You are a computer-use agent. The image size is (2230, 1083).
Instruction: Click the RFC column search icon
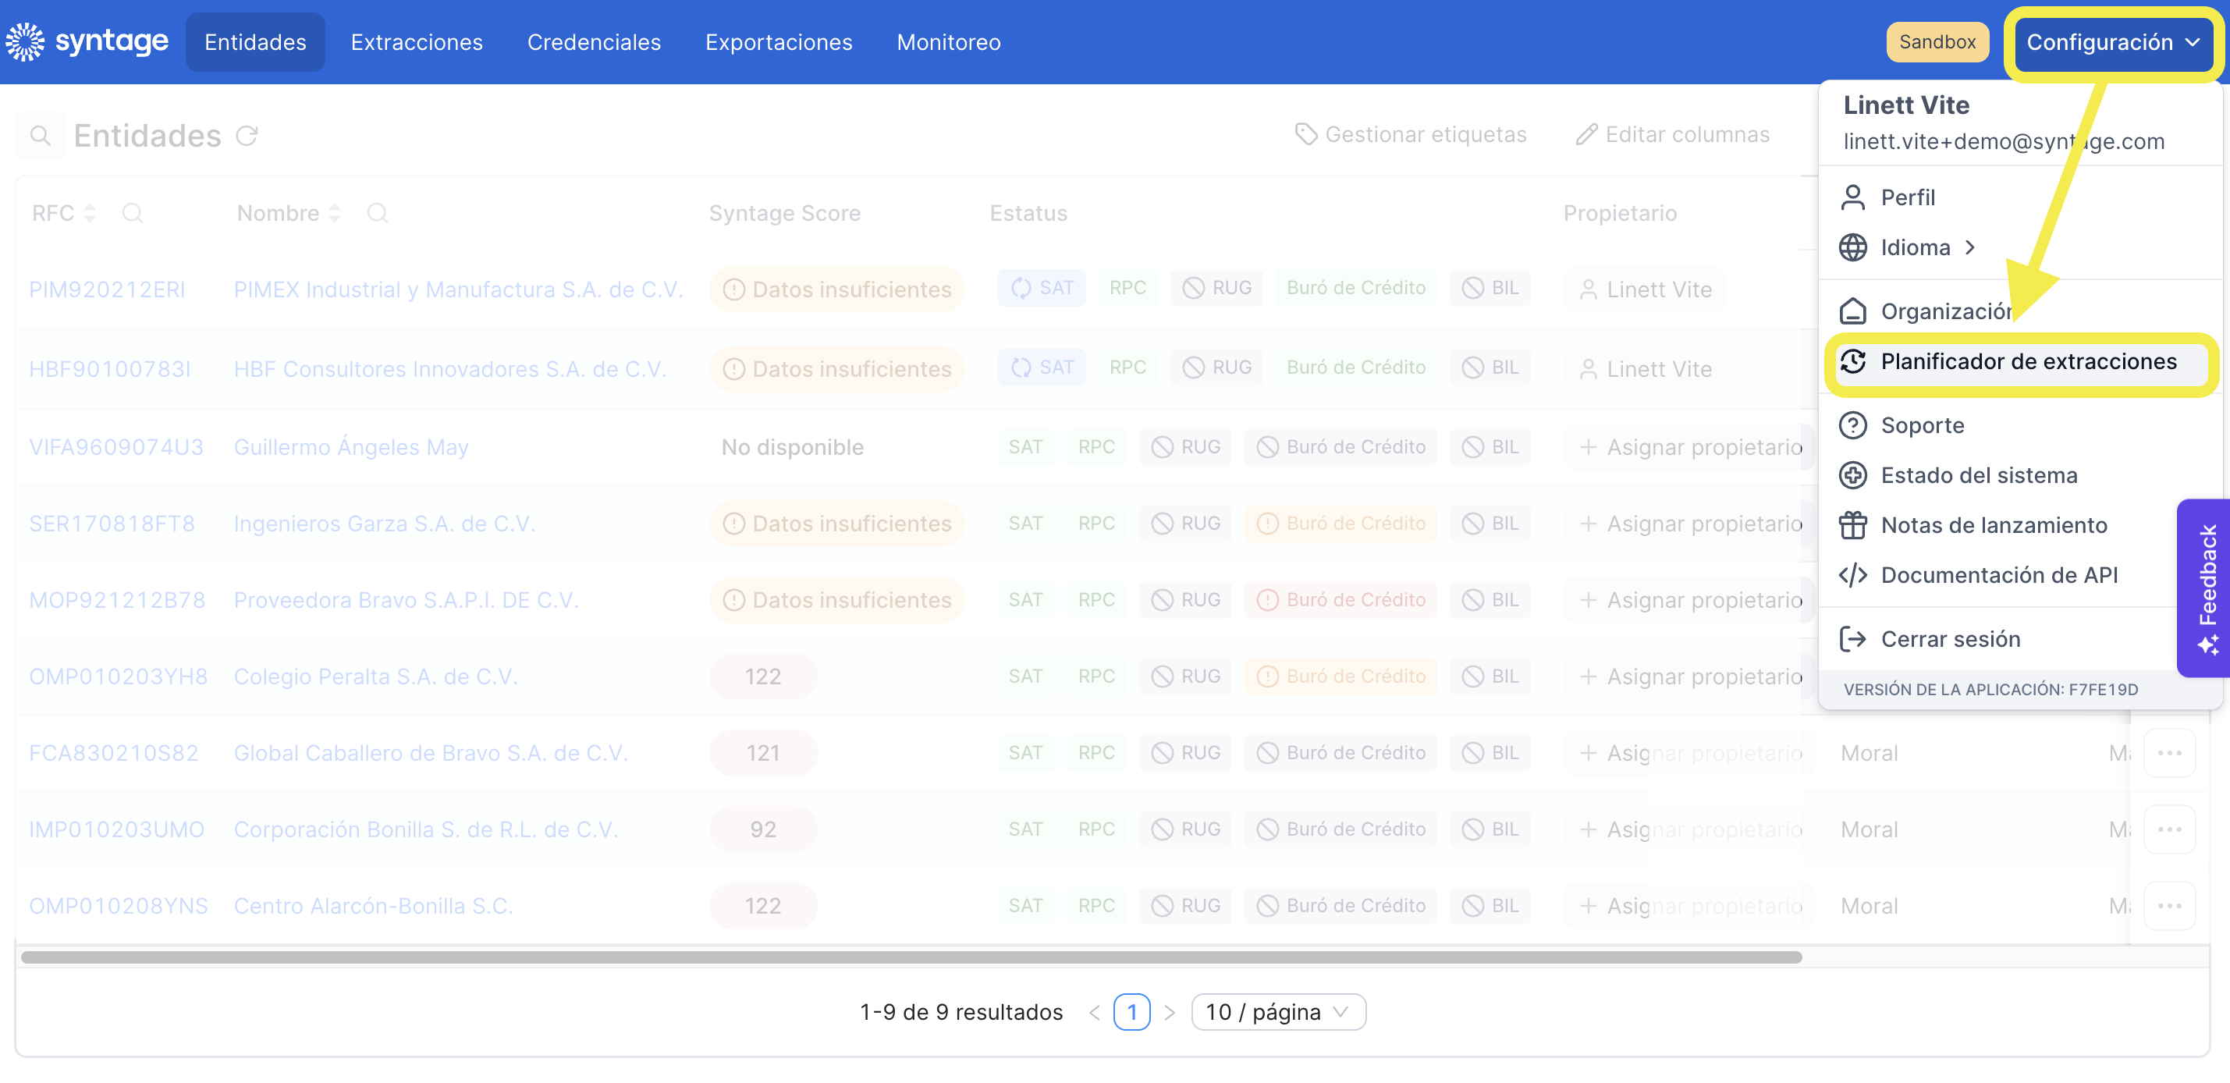click(x=133, y=213)
